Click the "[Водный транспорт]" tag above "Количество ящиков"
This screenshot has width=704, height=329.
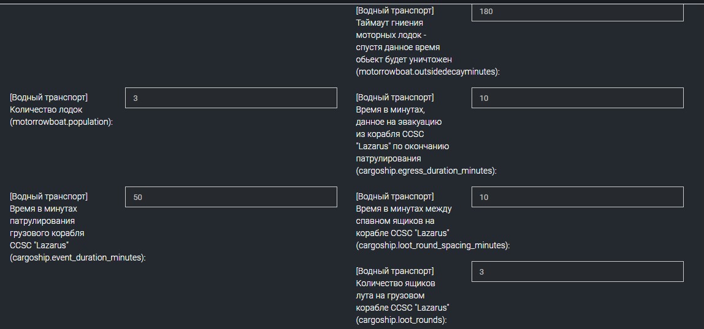(395, 271)
